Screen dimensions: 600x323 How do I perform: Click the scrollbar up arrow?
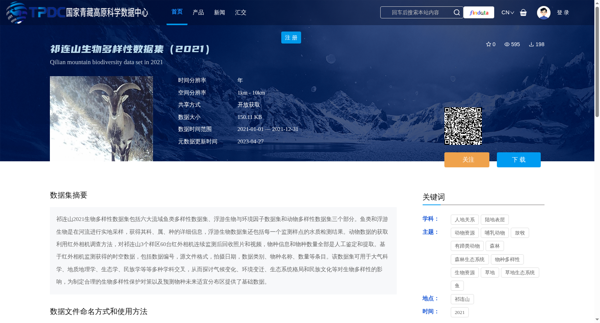(597, 3)
